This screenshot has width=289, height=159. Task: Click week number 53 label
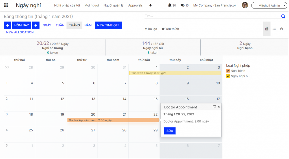pyautogui.click(x=7, y=67)
